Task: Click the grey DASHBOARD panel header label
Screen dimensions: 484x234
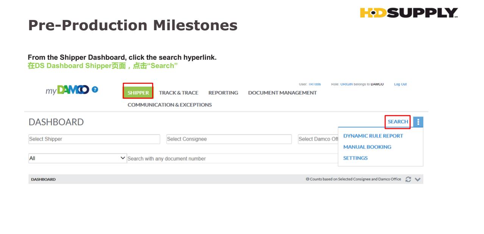Action: (43, 179)
